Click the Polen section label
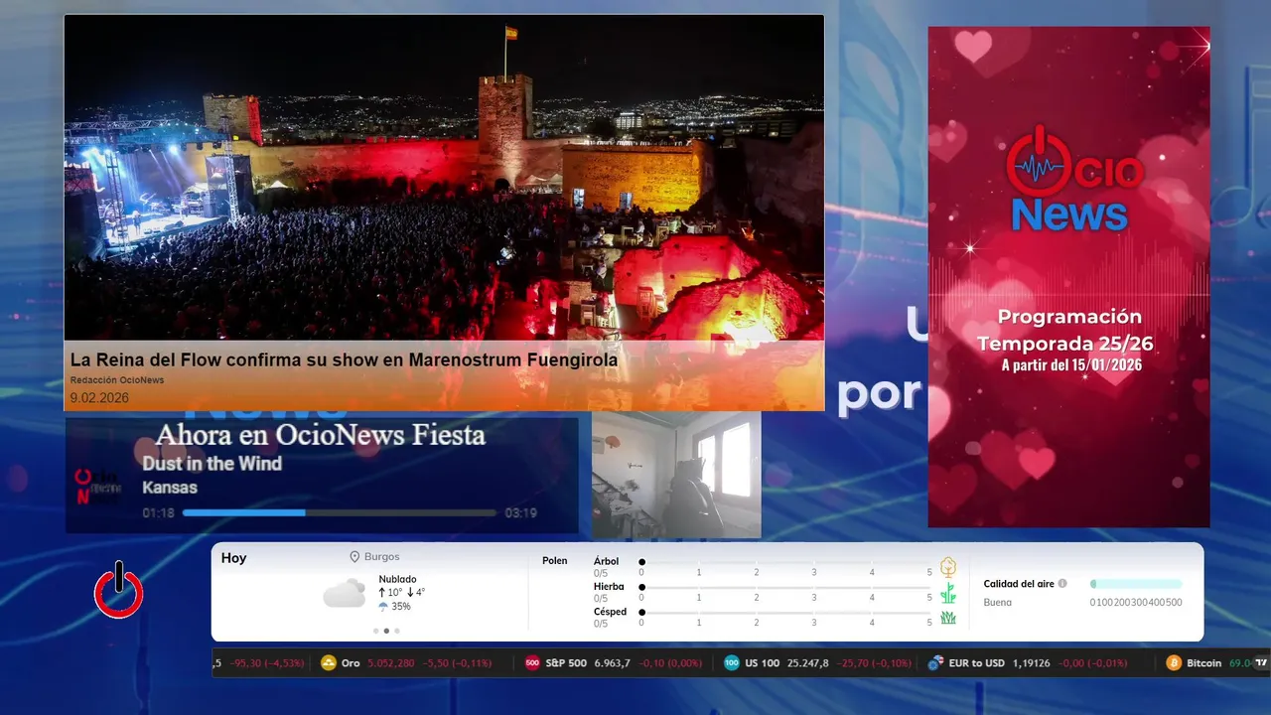This screenshot has height=715, width=1271. click(555, 561)
